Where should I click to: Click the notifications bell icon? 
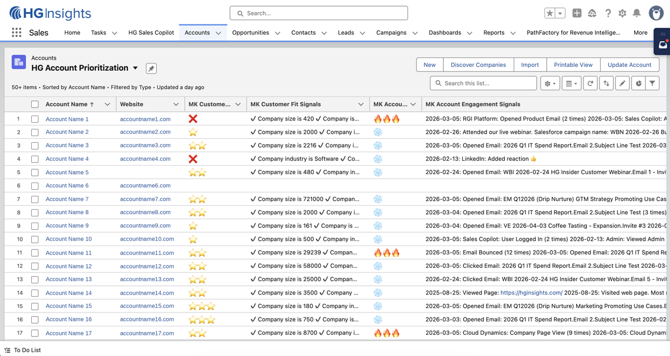[636, 13]
